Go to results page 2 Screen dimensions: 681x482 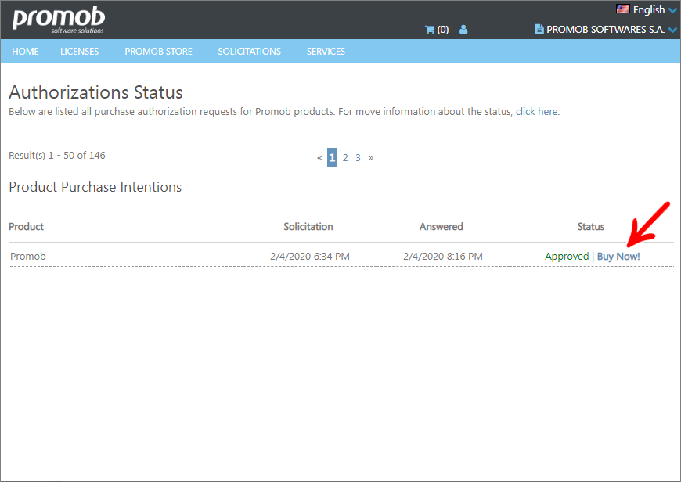tap(345, 157)
